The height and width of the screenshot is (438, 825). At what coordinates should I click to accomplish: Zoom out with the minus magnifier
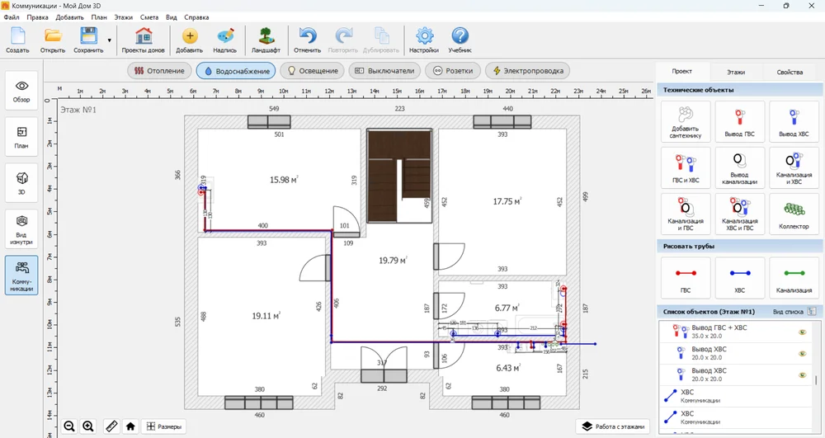(69, 426)
